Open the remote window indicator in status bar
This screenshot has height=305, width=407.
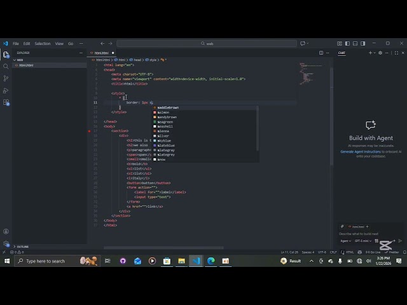point(4,252)
